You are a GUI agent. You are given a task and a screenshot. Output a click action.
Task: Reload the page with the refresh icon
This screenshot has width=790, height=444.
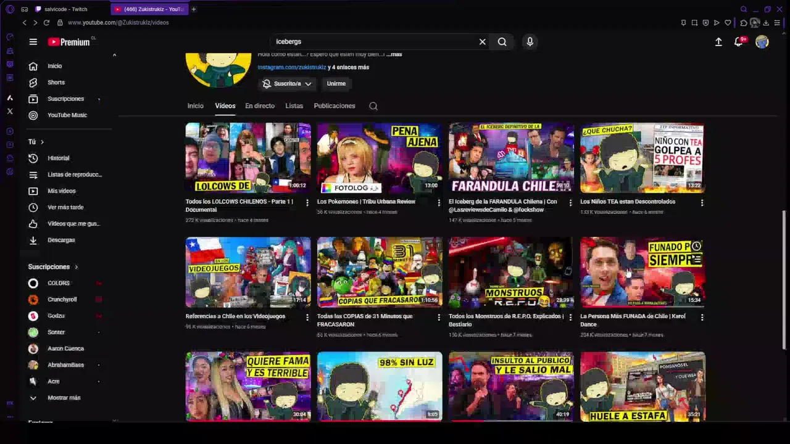pyautogui.click(x=46, y=23)
